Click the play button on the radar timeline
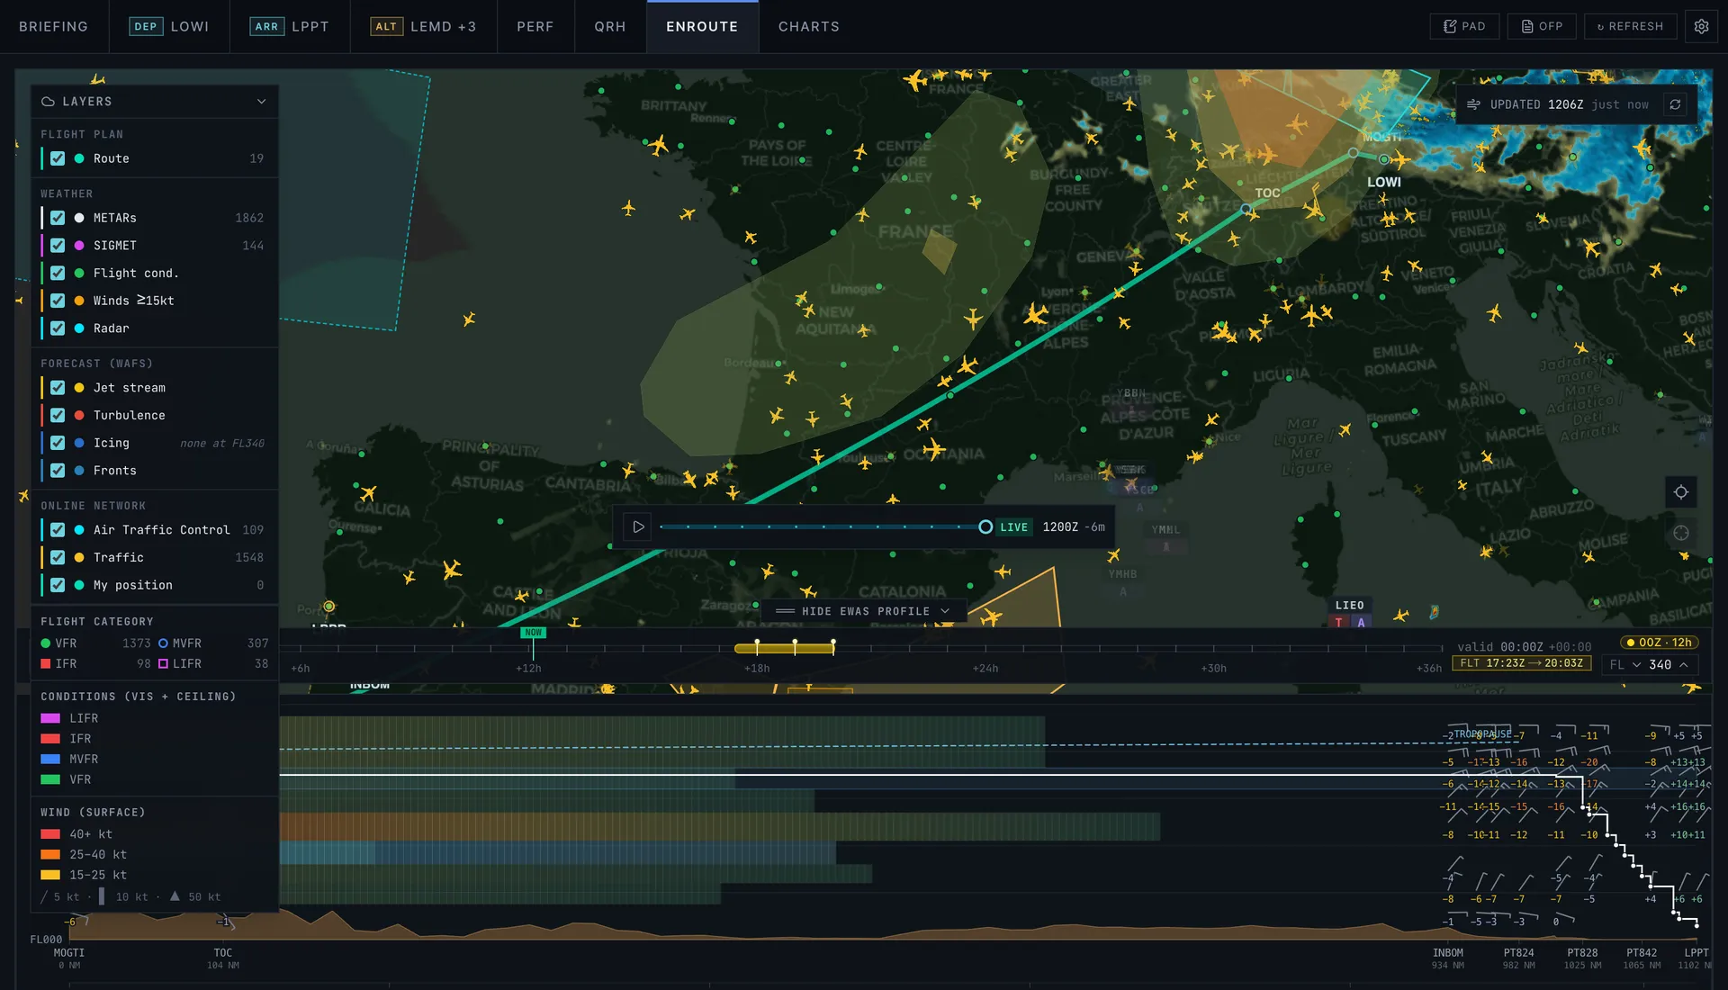The image size is (1728, 990). tap(638, 527)
